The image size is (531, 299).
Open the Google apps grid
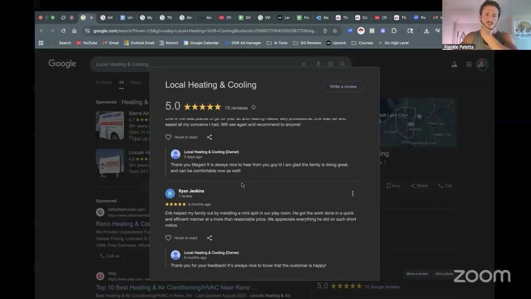click(x=469, y=64)
